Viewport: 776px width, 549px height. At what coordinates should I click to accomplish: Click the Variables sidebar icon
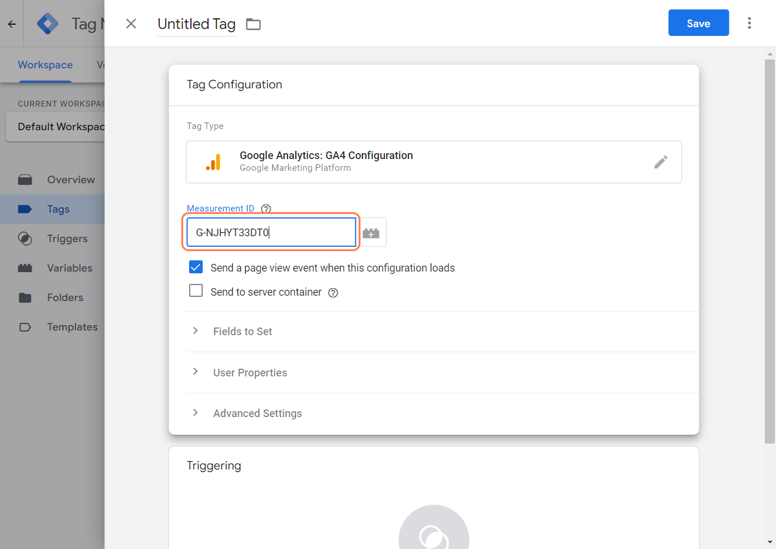click(x=25, y=268)
